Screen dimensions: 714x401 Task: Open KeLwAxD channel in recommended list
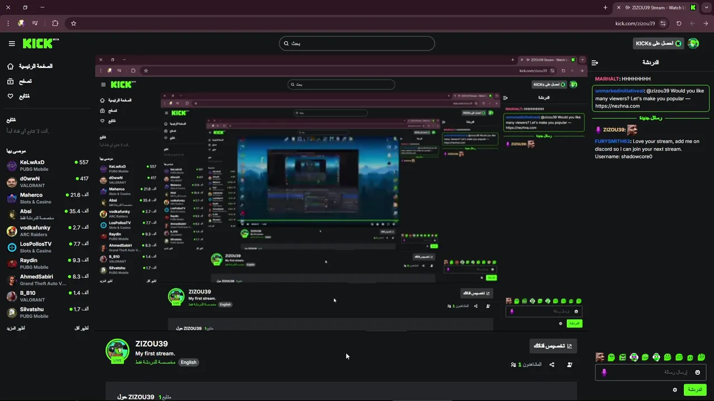pyautogui.click(x=47, y=165)
